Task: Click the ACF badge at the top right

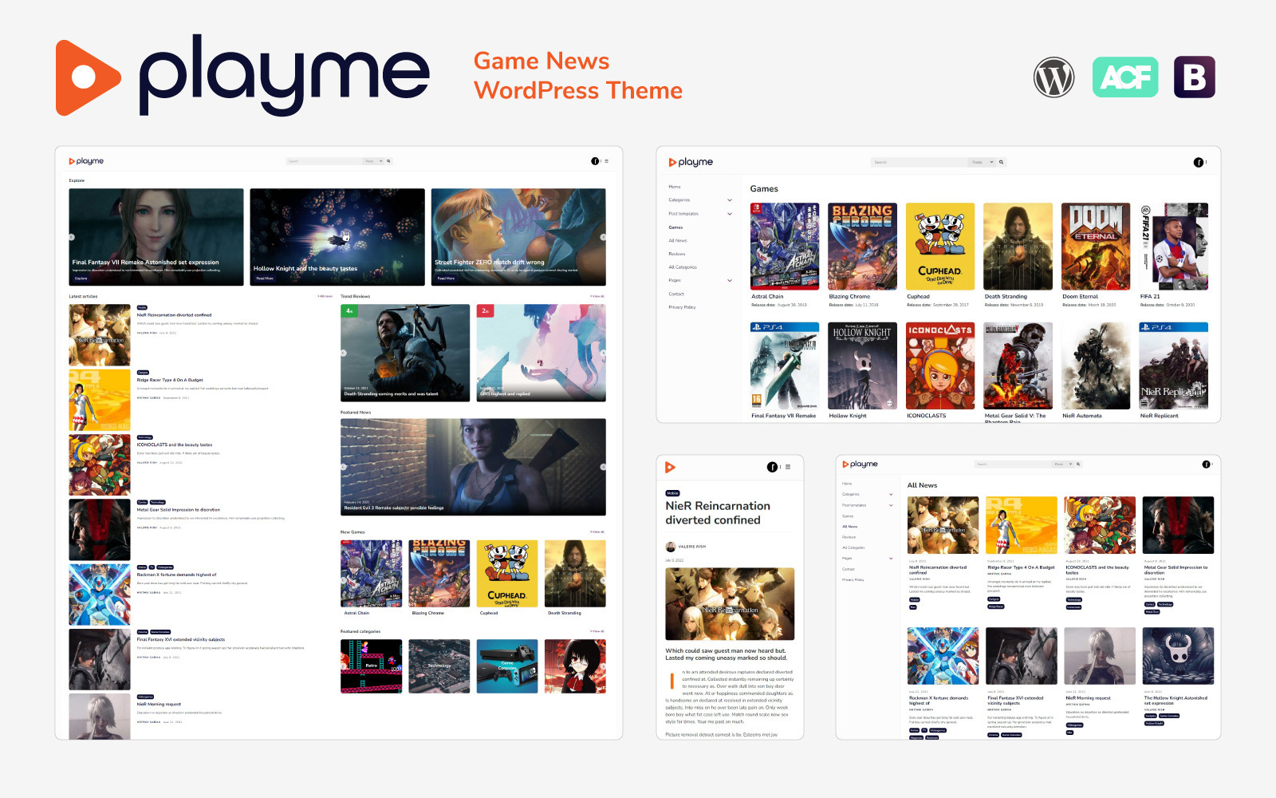Action: 1125,77
